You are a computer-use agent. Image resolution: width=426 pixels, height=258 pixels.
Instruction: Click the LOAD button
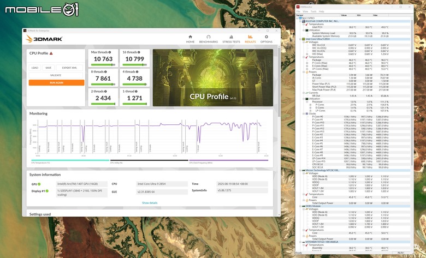pos(35,68)
